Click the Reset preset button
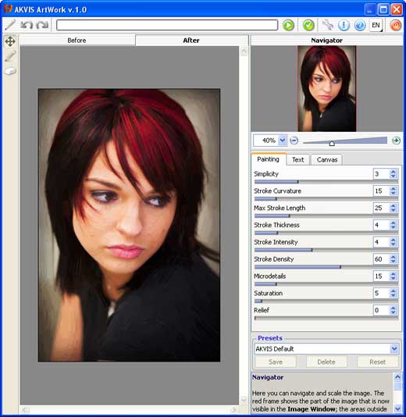The width and height of the screenshot is (406, 417). pos(378,362)
